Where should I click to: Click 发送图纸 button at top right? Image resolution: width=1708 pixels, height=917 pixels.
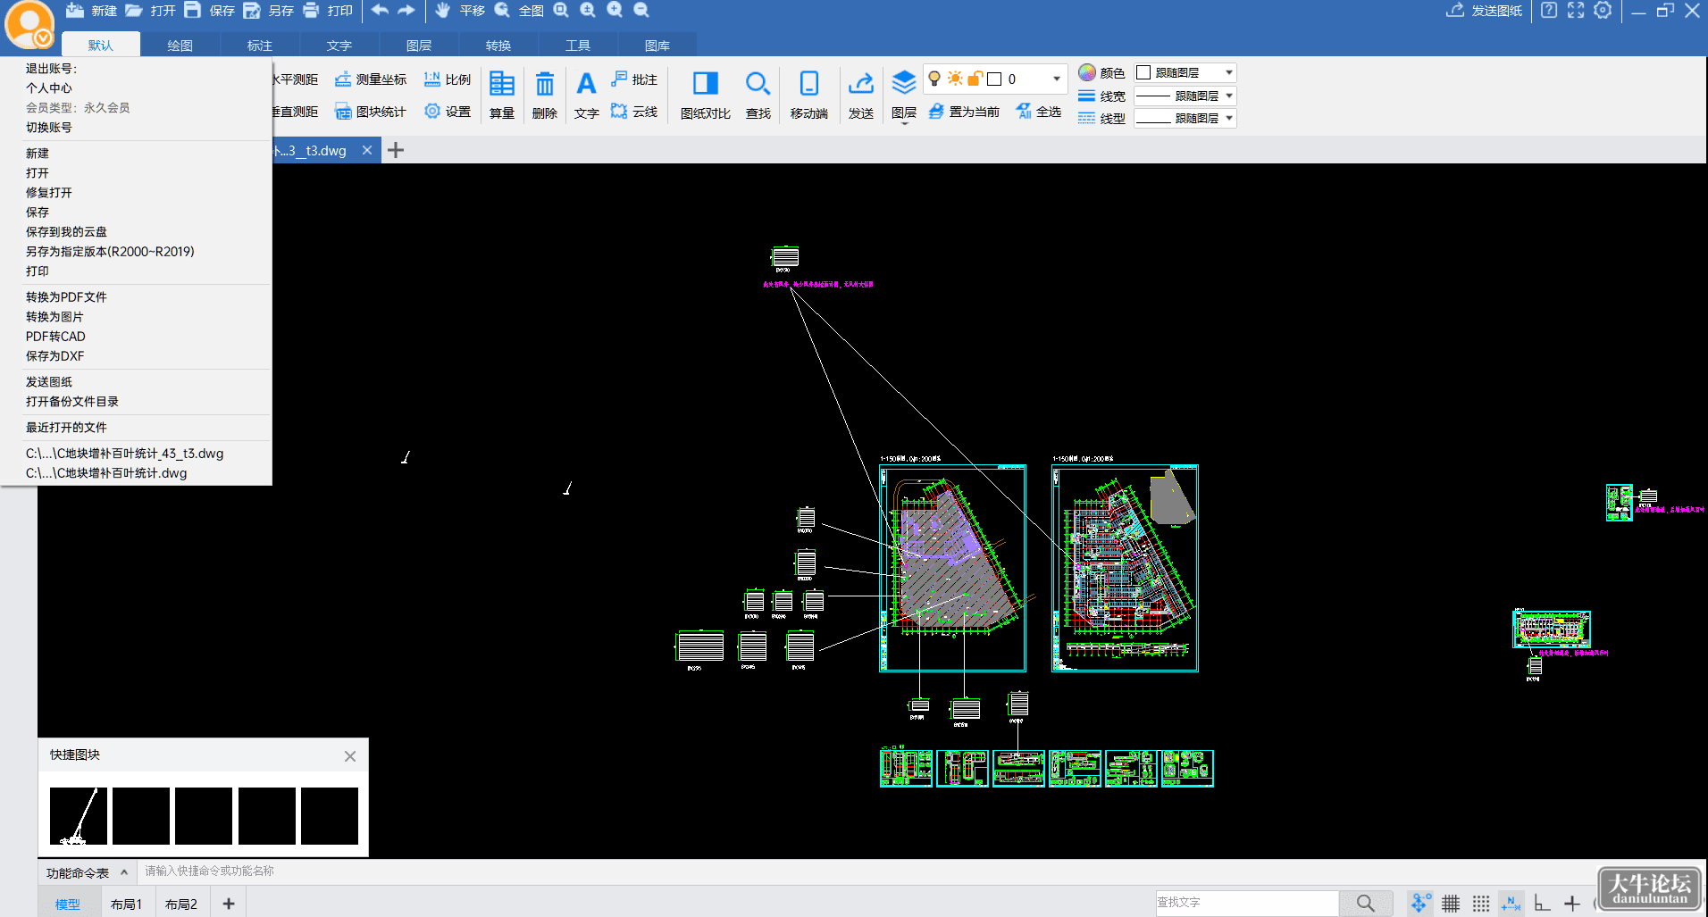click(x=1485, y=11)
